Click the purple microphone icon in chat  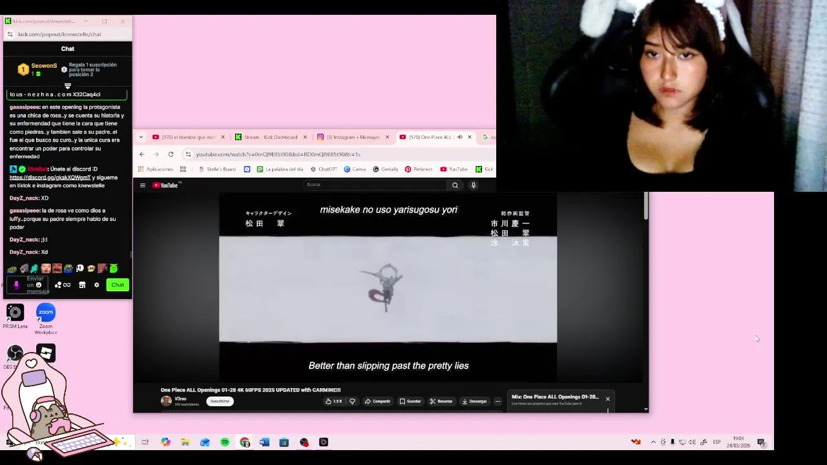point(16,285)
